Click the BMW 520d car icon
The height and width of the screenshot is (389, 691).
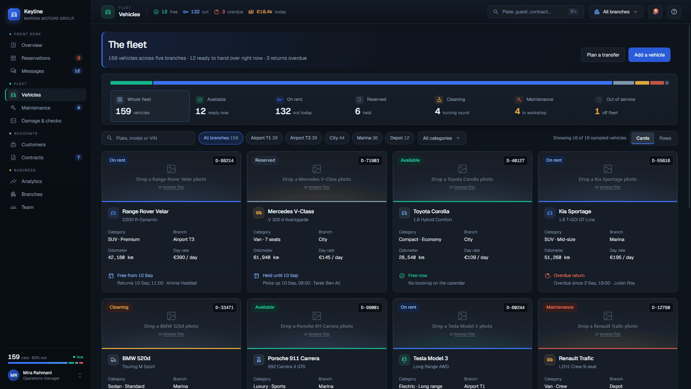click(x=113, y=360)
